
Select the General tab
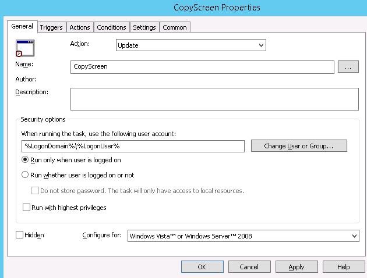[x=22, y=27]
